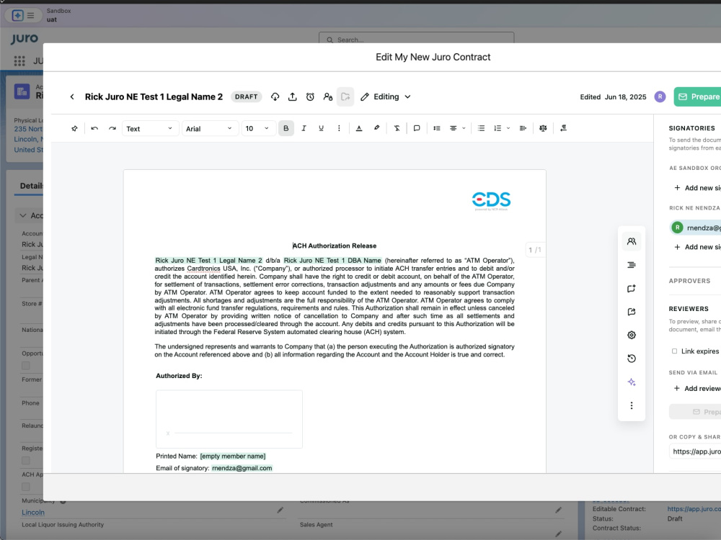Add new signatory under Rick NE Nendza
Screen dimensions: 721x540
coord(697,247)
